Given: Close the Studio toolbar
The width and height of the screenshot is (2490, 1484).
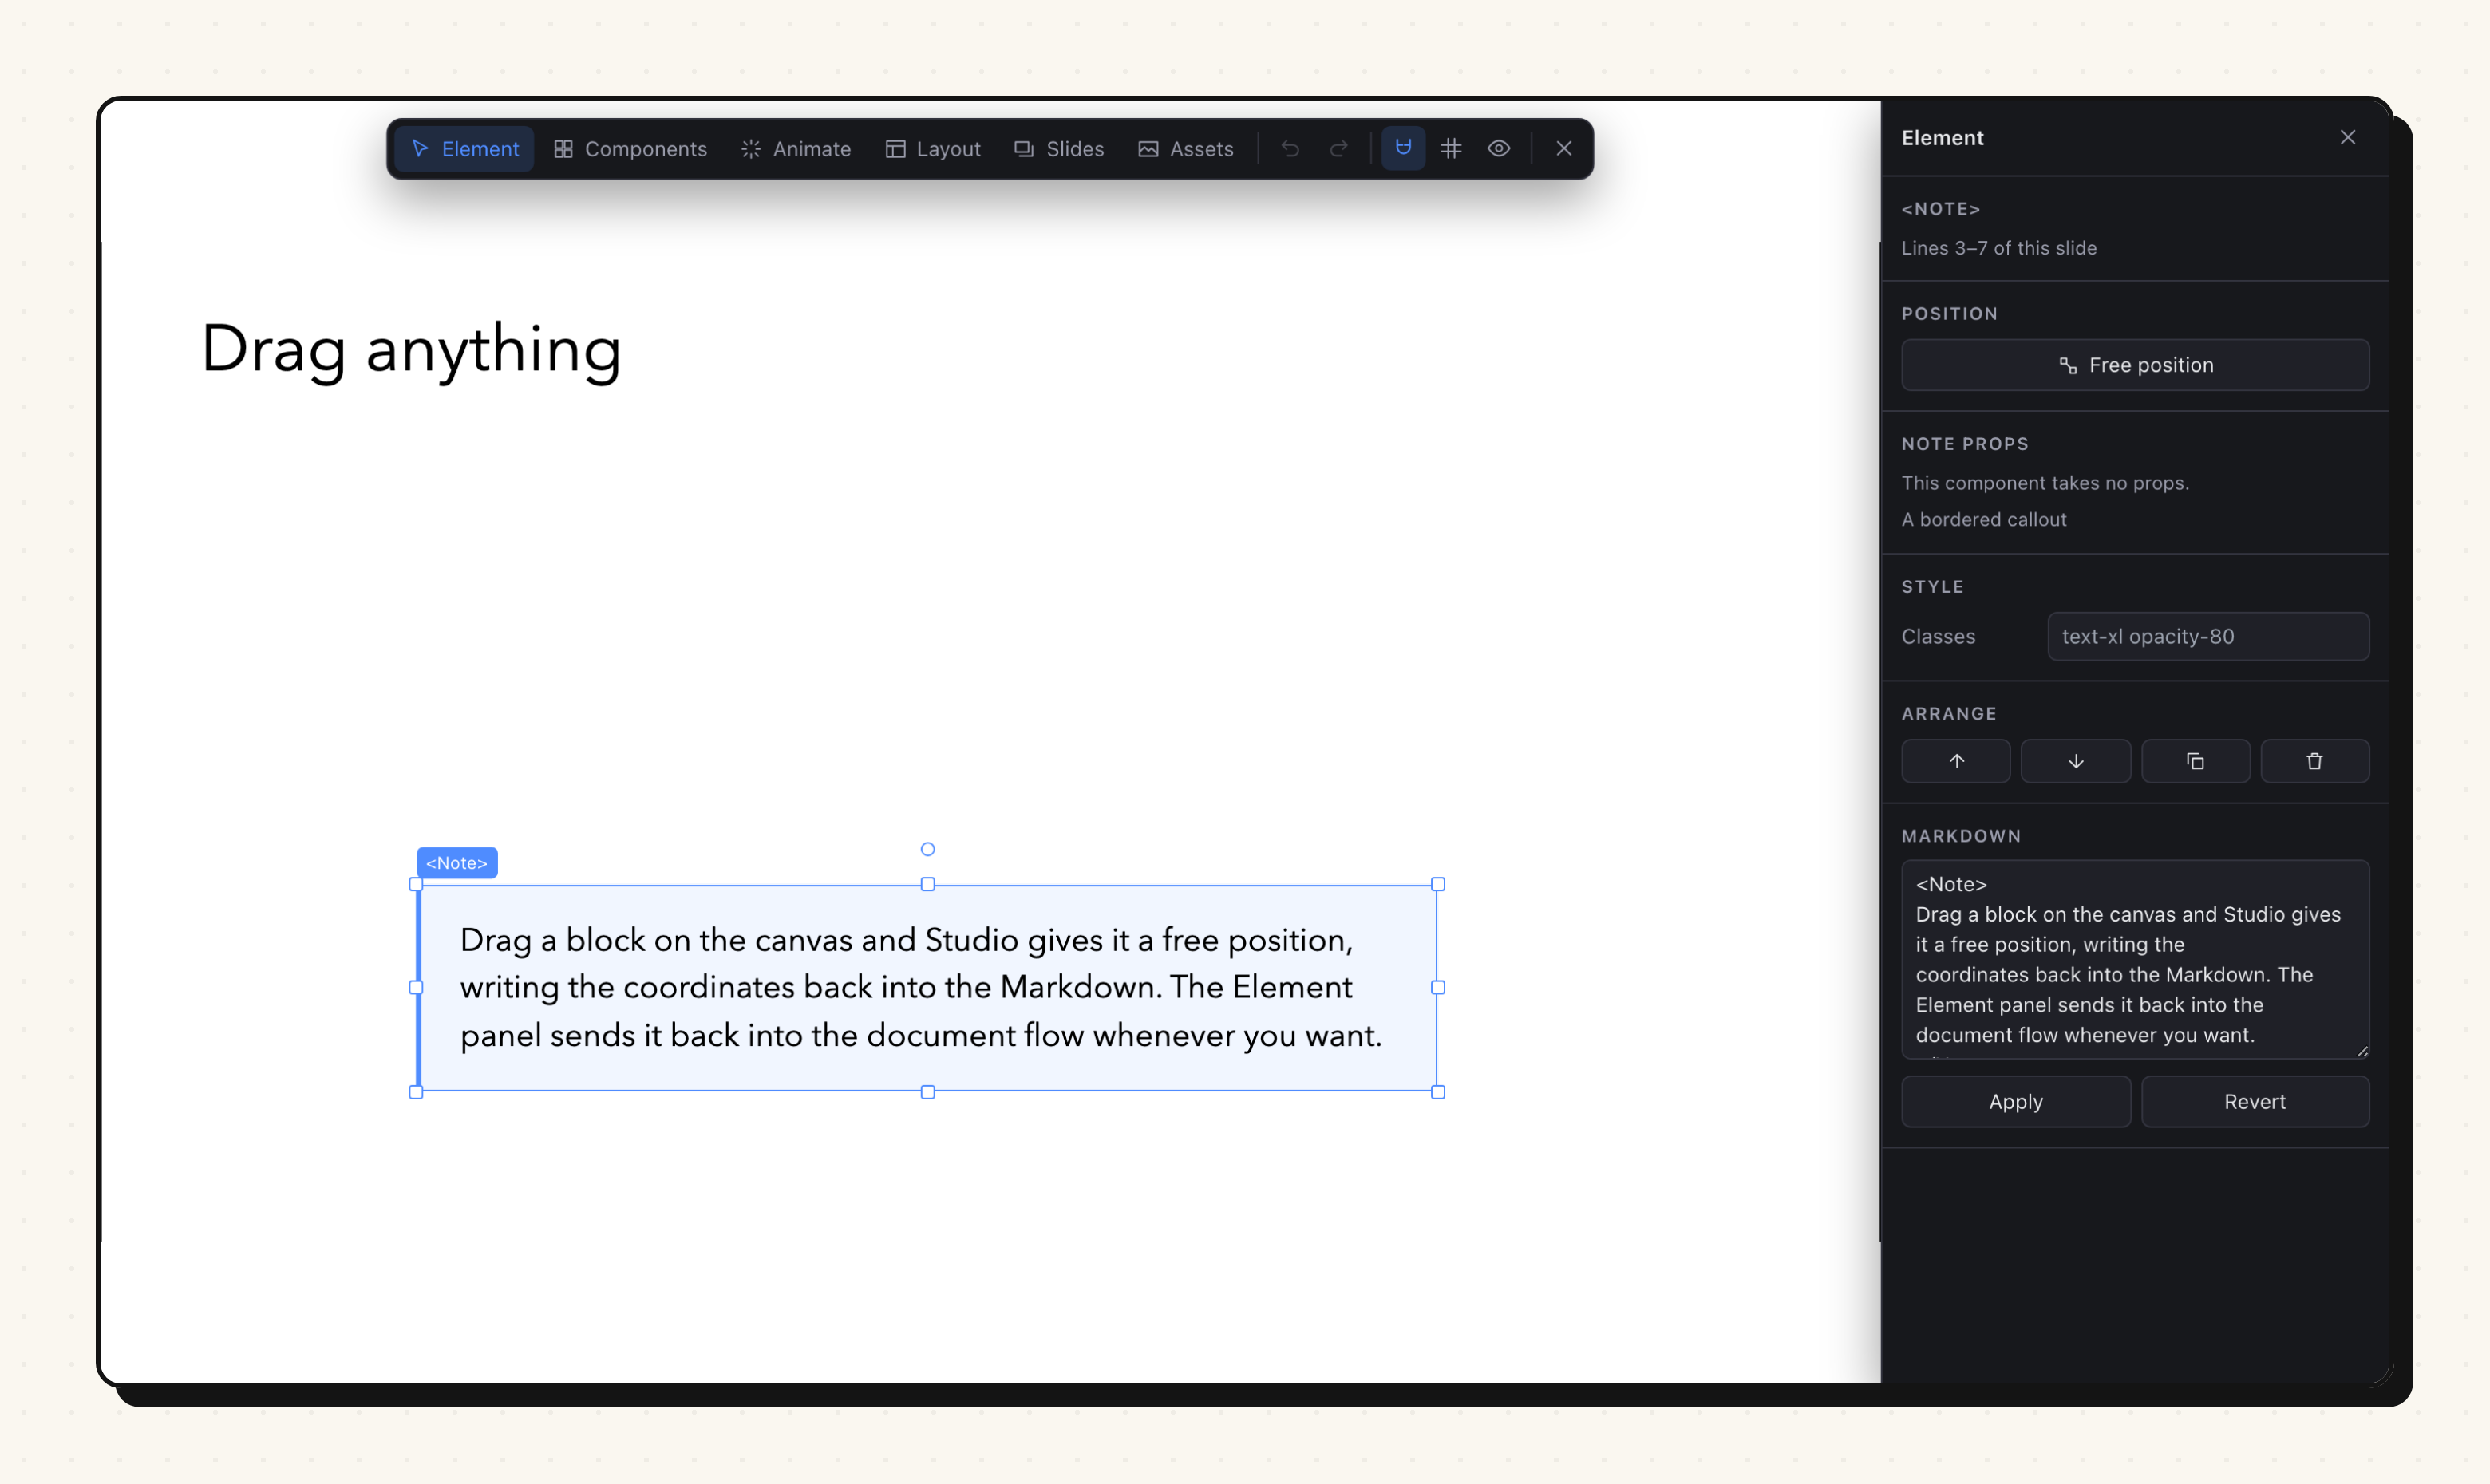Looking at the screenshot, I should coord(1564,149).
